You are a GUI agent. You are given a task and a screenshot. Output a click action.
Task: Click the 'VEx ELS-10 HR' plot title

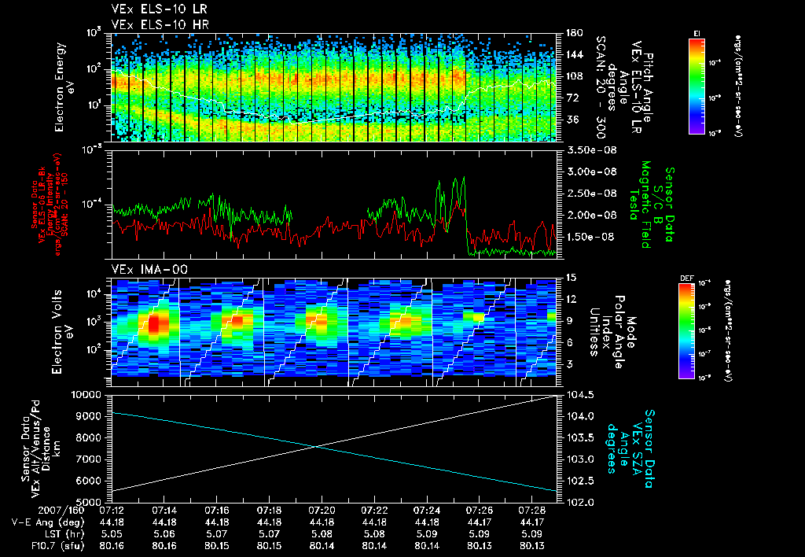160,24
